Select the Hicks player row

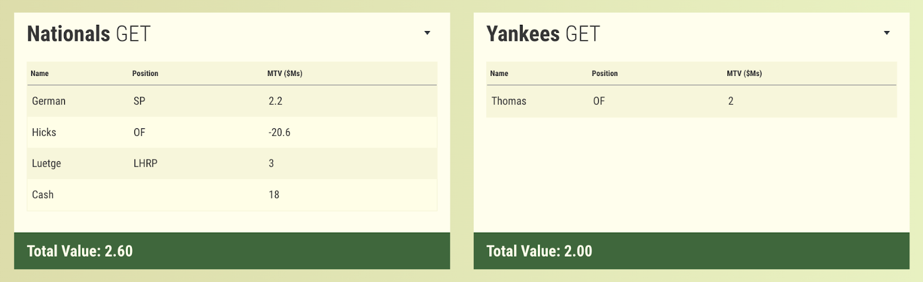click(232, 132)
